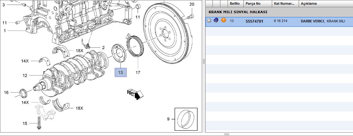Expand row 13 with the plus icon

tap(209, 21)
